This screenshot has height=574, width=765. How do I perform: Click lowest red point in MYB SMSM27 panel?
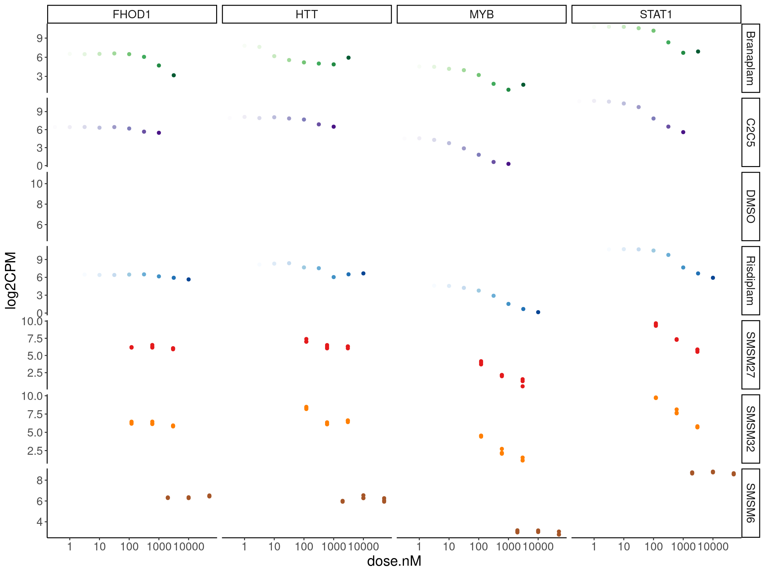(523, 386)
